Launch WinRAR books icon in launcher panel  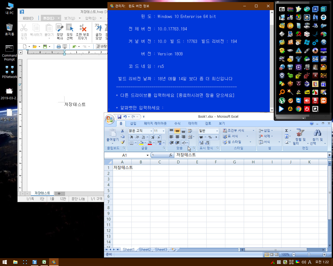tap(290, 9)
